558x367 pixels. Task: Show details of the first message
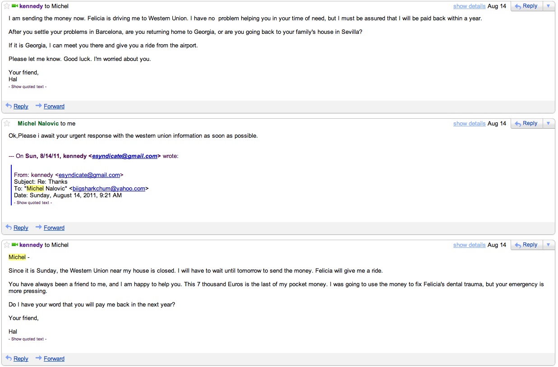(x=469, y=6)
